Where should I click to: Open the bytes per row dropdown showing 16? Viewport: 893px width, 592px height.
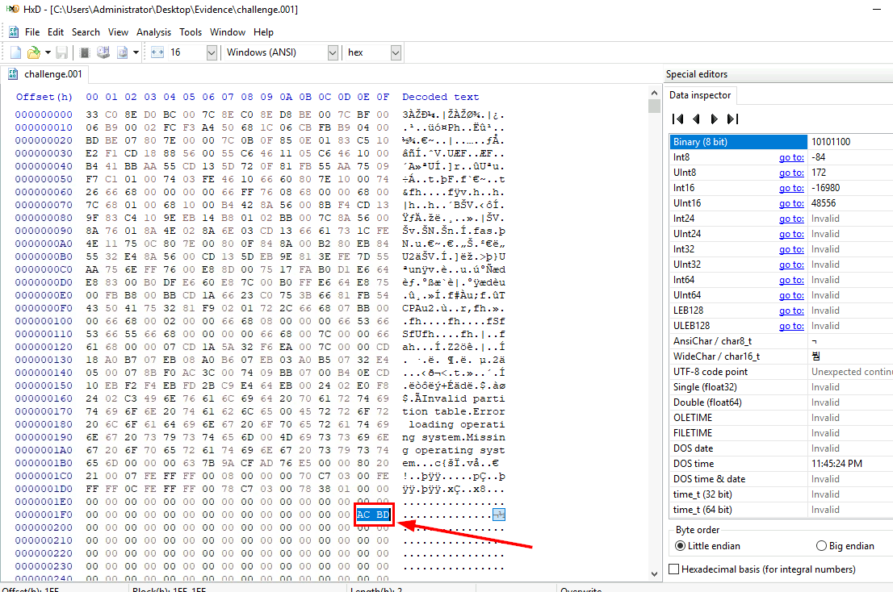212,53
